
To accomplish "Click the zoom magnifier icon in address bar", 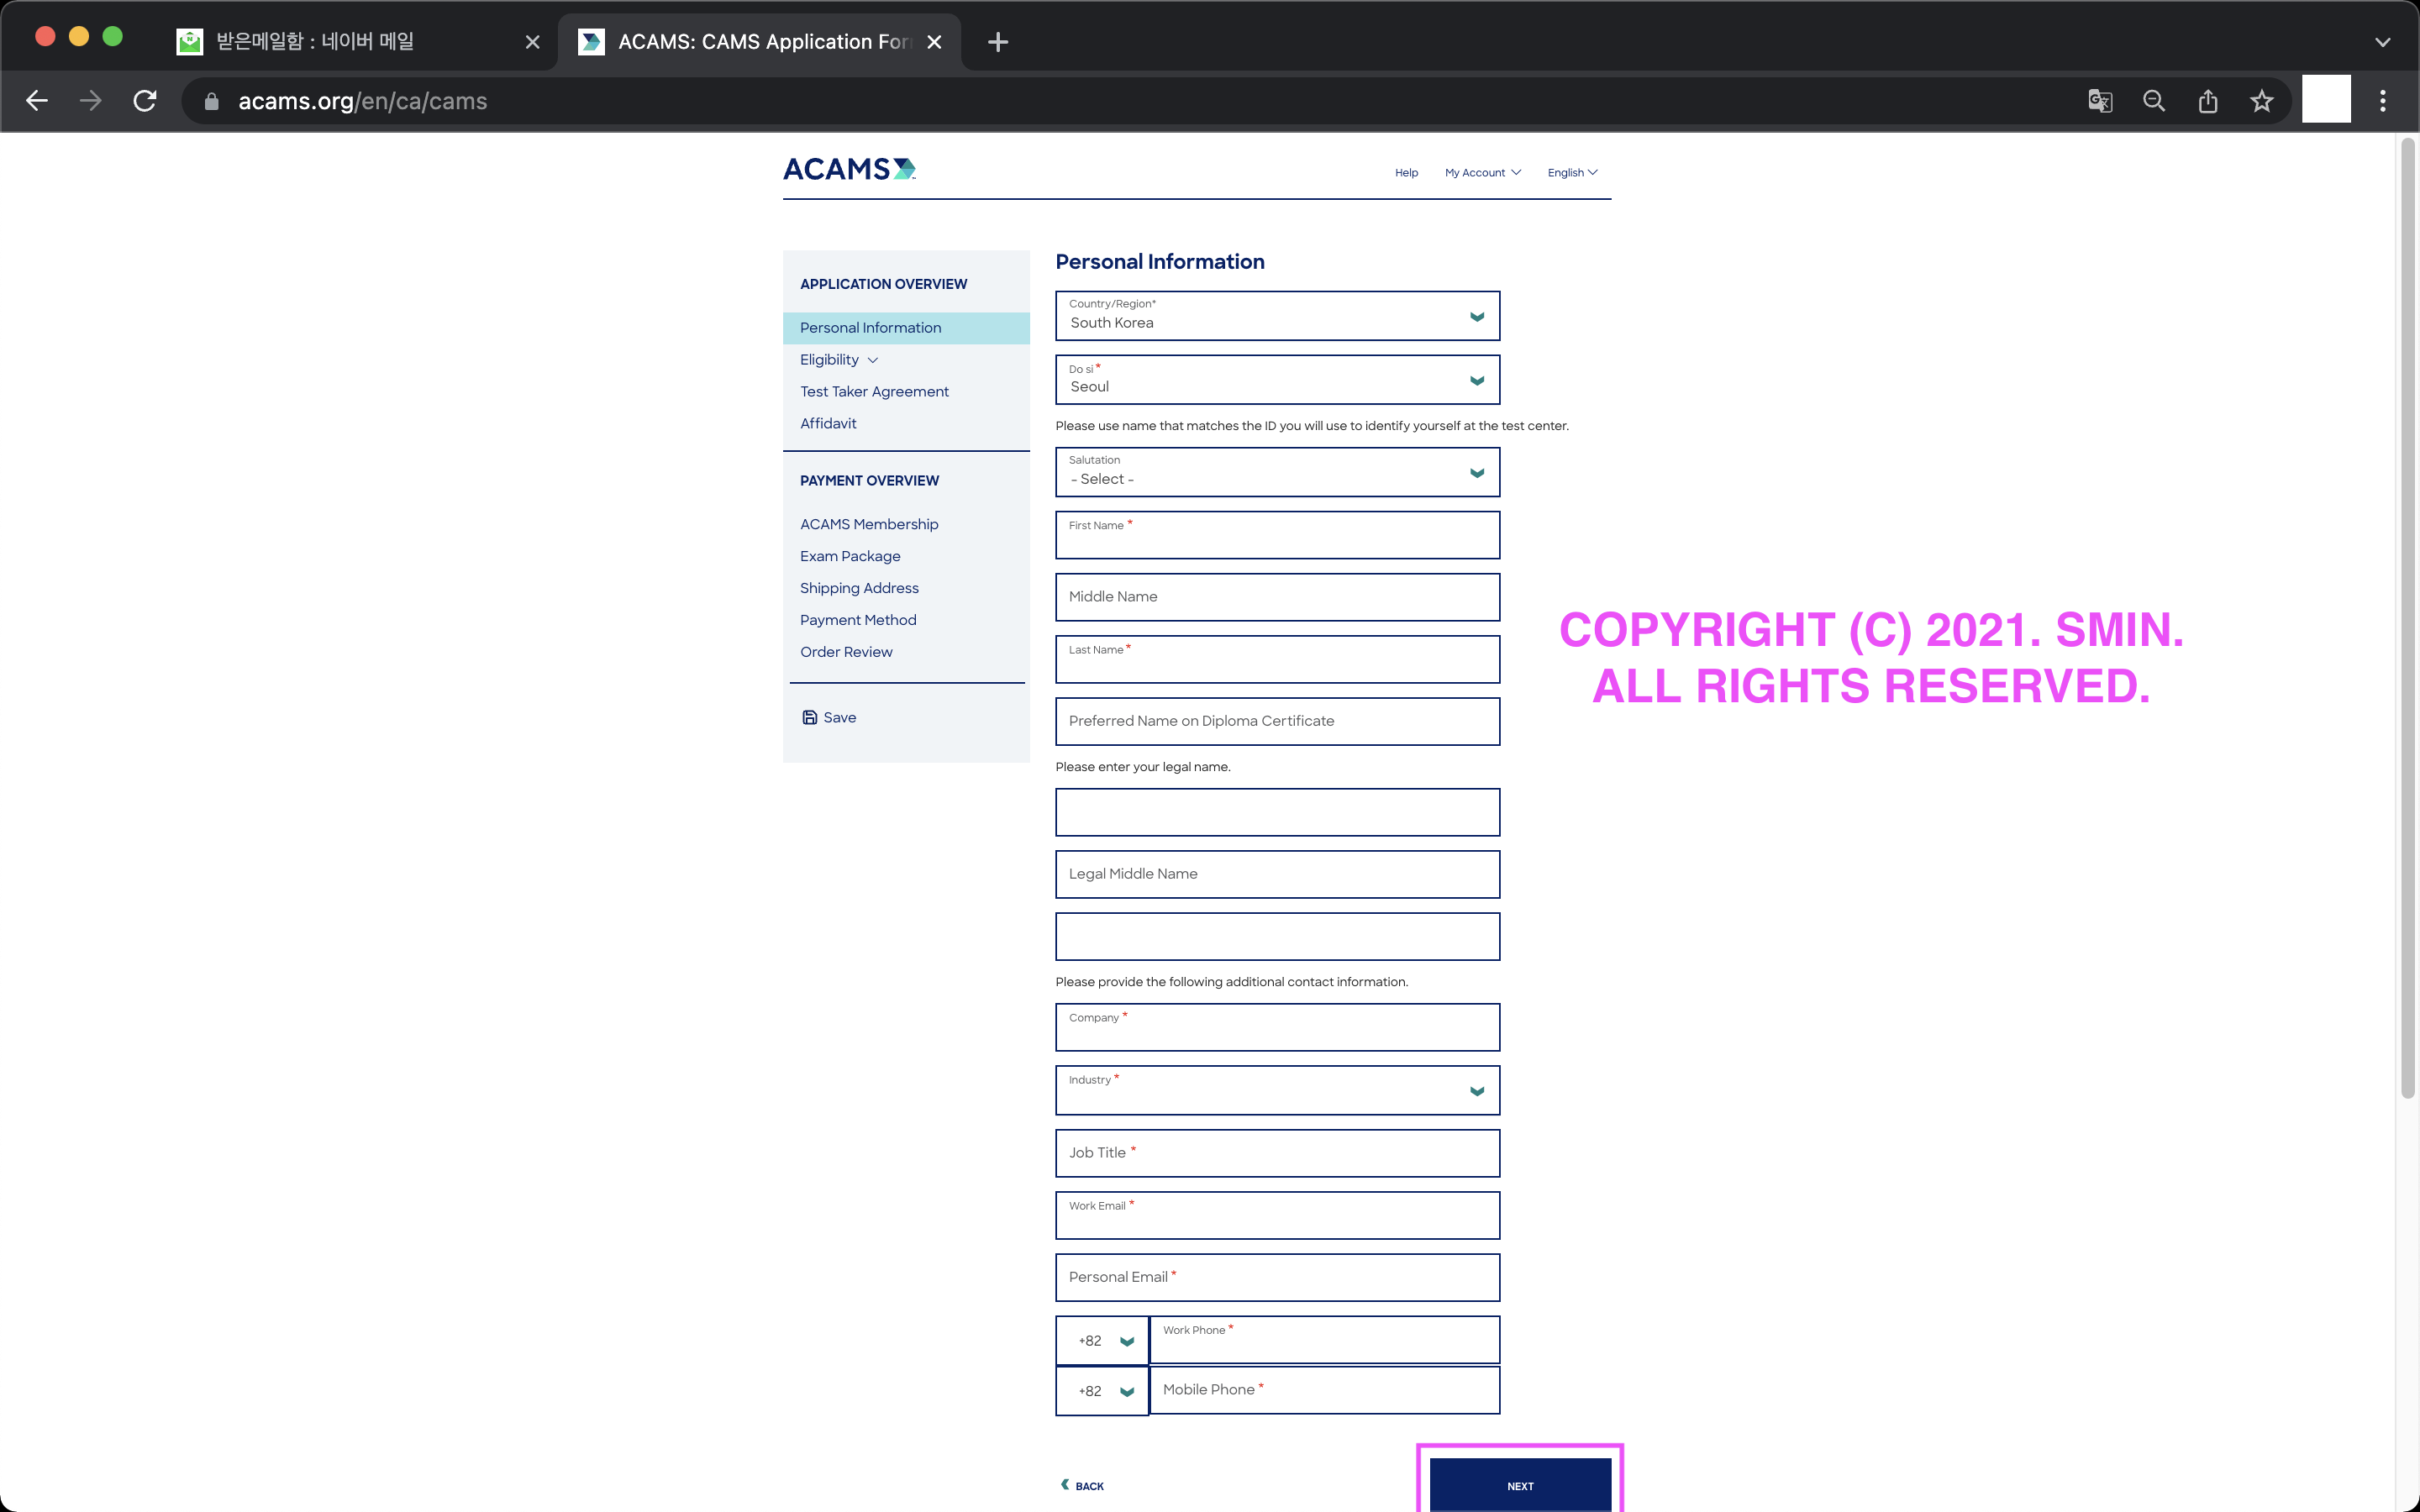I will pos(2154,101).
